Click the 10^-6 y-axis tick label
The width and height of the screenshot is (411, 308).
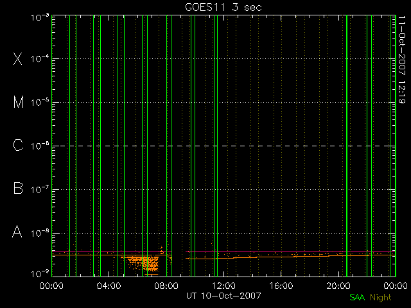tap(40, 146)
